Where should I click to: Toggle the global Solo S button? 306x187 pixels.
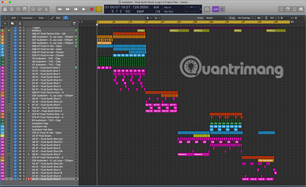[20, 23]
